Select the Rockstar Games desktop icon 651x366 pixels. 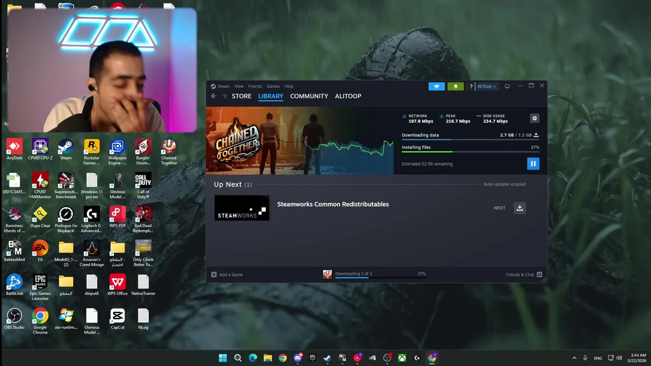click(92, 152)
